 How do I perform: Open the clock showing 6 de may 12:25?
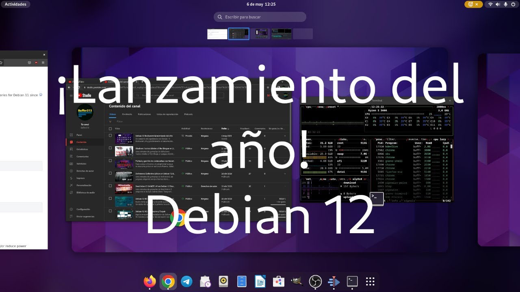tap(261, 4)
